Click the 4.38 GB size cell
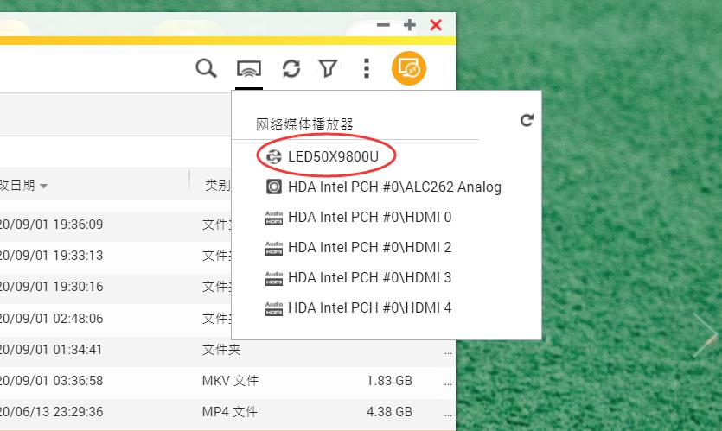 pos(390,412)
